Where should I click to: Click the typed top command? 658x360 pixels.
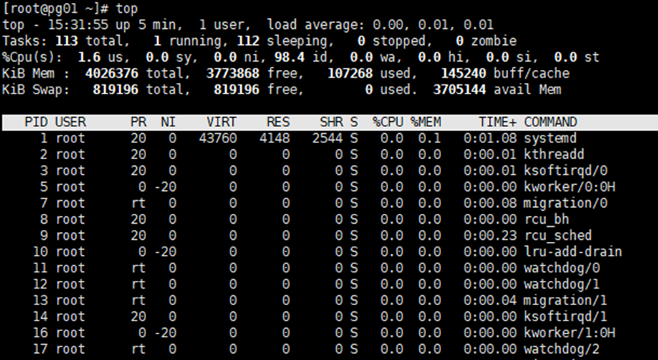127,8
